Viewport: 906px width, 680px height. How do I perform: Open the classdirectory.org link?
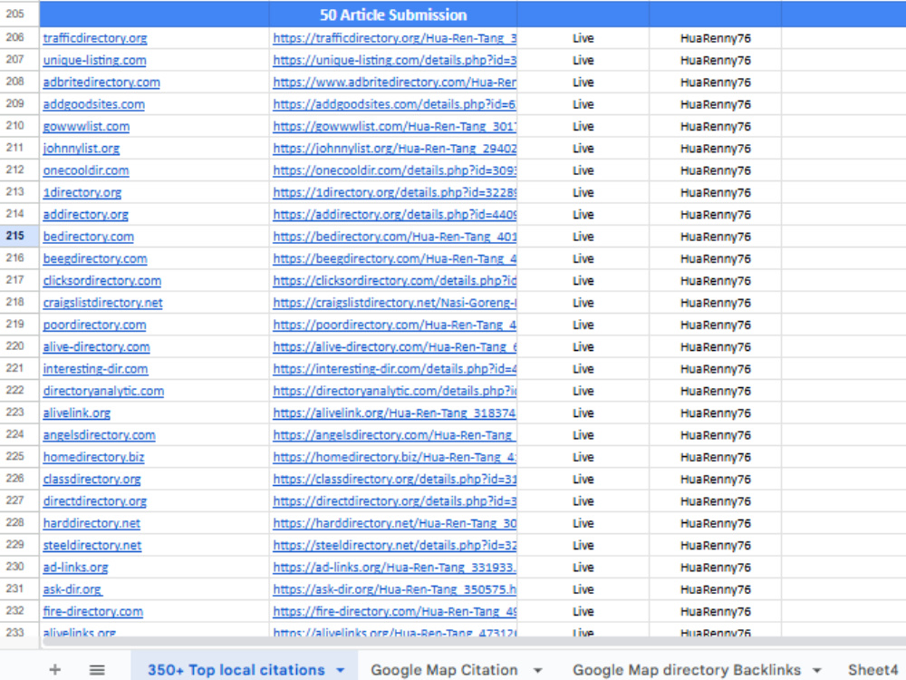92,479
